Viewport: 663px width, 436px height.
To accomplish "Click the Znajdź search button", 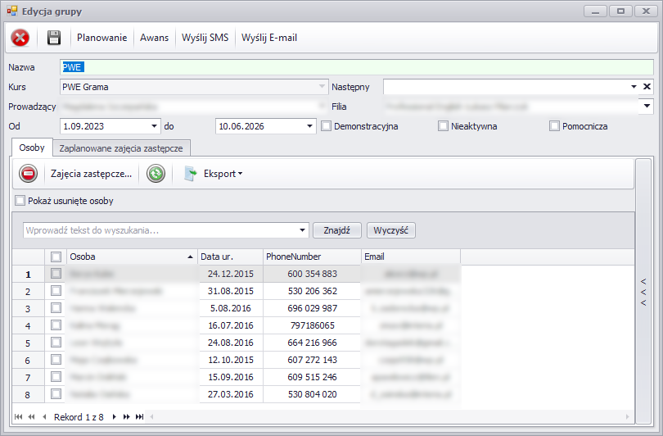I will tap(337, 230).
